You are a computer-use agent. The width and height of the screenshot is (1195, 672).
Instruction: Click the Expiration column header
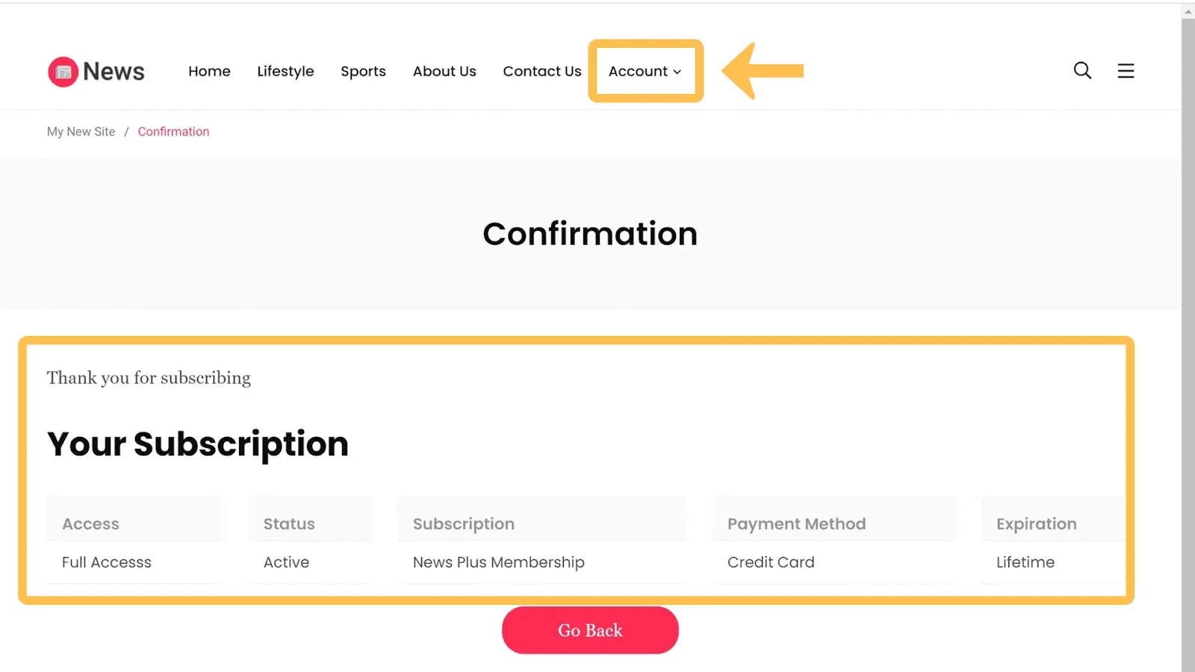click(x=1036, y=524)
